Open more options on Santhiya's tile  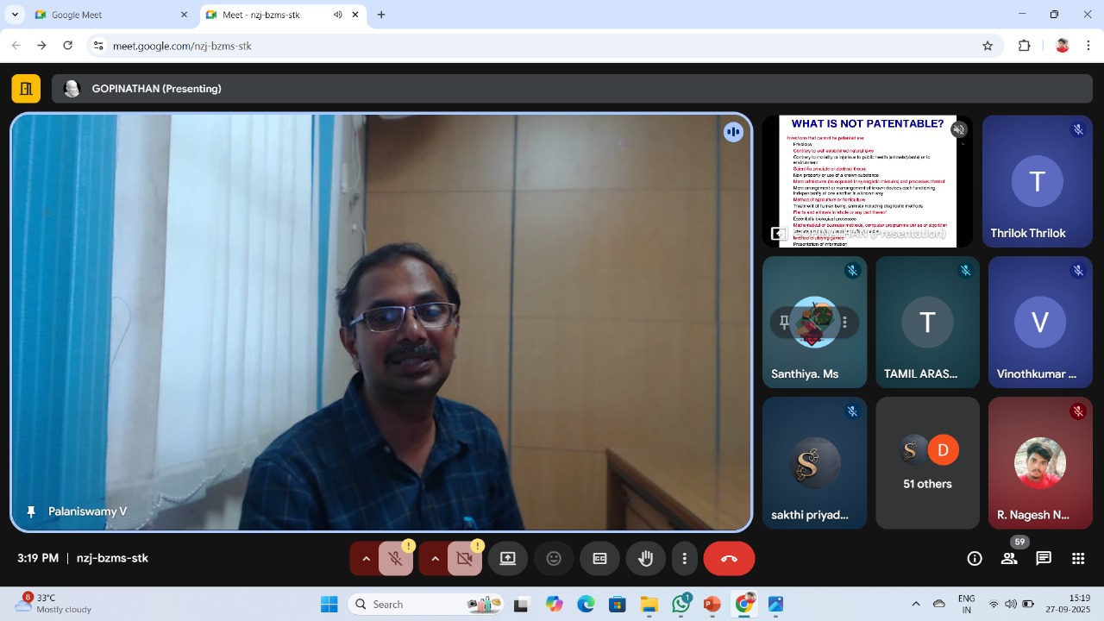pos(845,323)
